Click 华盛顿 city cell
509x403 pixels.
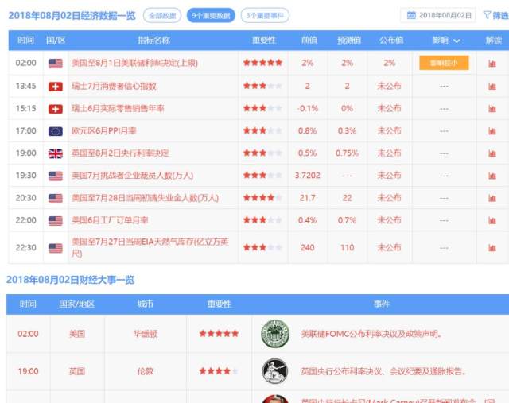tap(146, 334)
